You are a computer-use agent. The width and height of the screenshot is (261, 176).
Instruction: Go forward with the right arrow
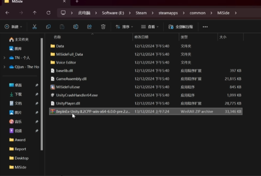[x=21, y=13]
